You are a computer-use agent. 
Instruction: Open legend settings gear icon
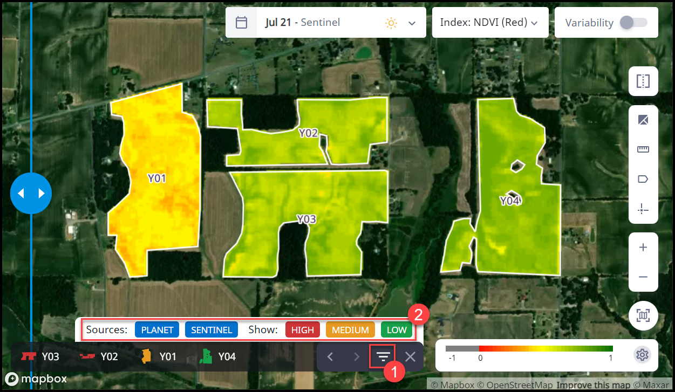tap(642, 355)
